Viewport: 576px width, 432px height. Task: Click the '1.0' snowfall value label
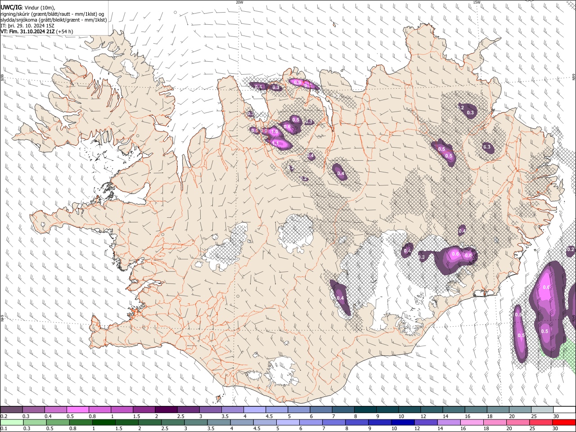click(274, 131)
